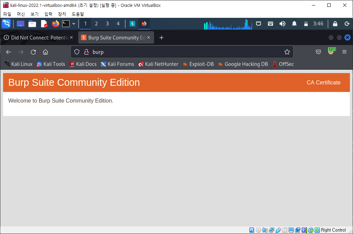Lock the screen with the padlock icon

(x=335, y=24)
